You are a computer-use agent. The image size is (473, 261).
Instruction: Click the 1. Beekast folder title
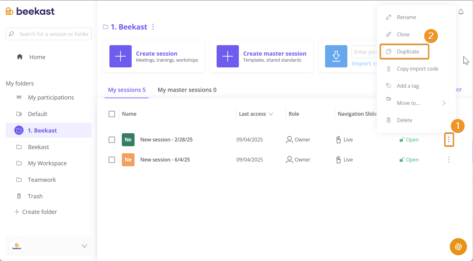tap(129, 27)
